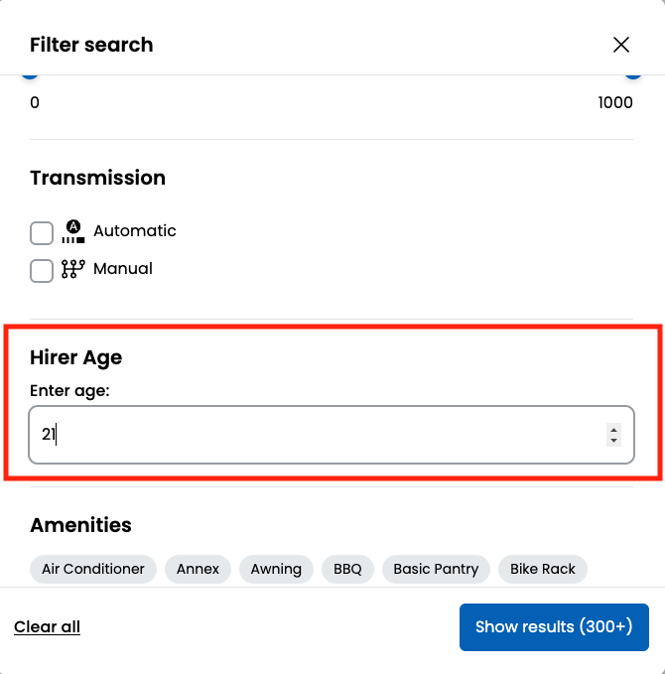Tick the Automatic transmission checkbox
Image resolution: width=665 pixels, height=674 pixels.
tap(42, 233)
